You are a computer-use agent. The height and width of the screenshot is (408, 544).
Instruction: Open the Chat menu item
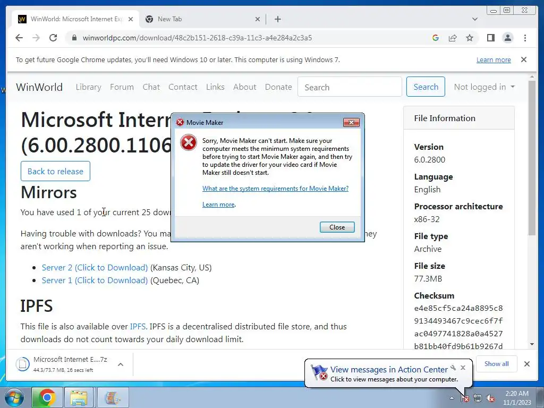pyautogui.click(x=151, y=87)
